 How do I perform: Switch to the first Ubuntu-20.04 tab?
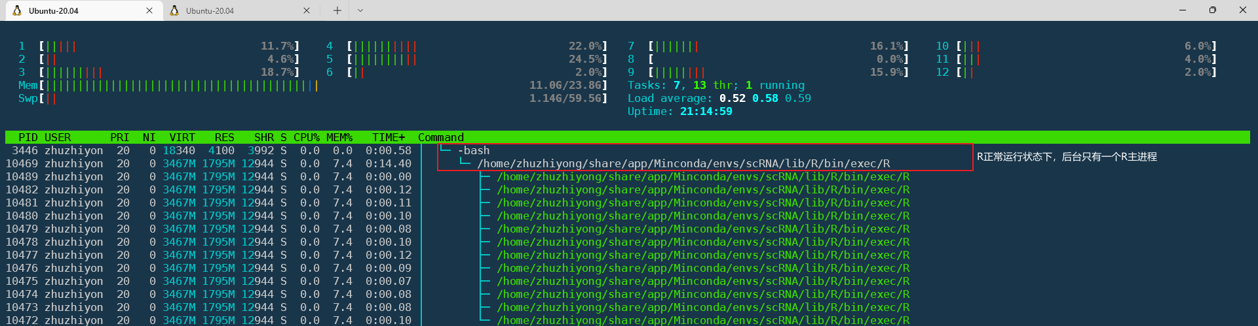84,10
